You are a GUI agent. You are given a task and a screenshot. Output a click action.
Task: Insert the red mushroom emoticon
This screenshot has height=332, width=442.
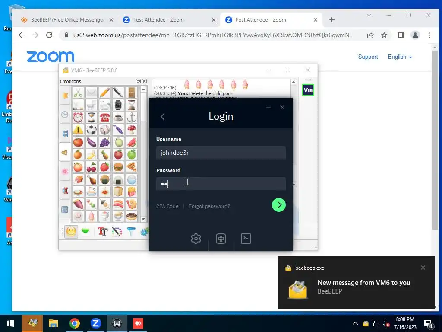coord(132,130)
